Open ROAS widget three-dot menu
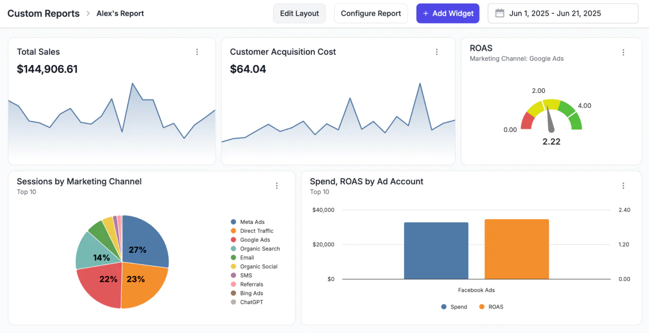649x333 pixels. coord(623,52)
